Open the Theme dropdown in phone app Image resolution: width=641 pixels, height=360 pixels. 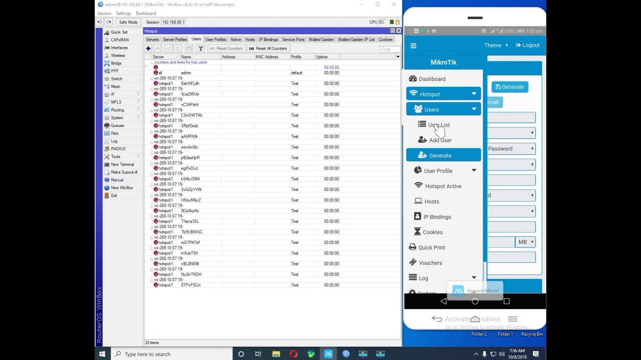click(x=496, y=45)
